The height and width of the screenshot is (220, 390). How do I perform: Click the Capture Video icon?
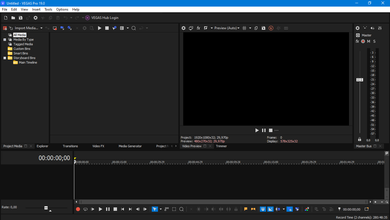click(x=55, y=28)
